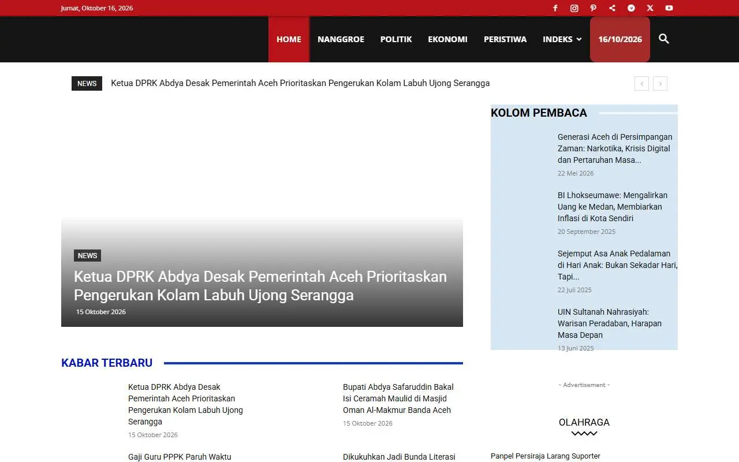Click the 16/10/2026 date button
This screenshot has height=462, width=739.
620,39
